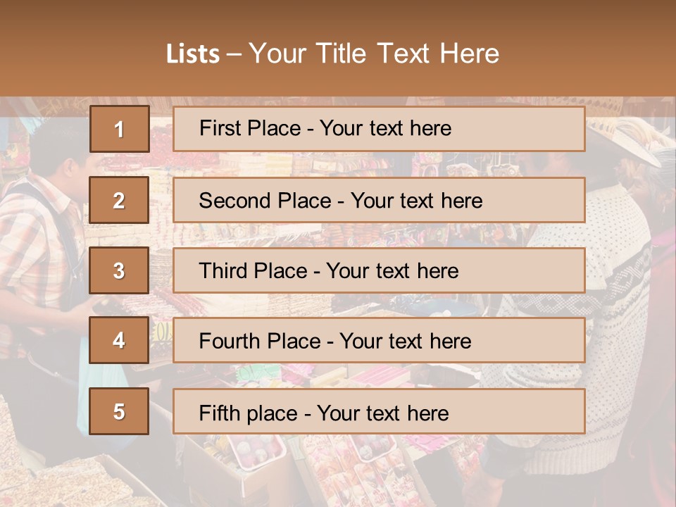The image size is (676, 507).
Task: Click the word 'First' in the first row
Action: point(219,129)
